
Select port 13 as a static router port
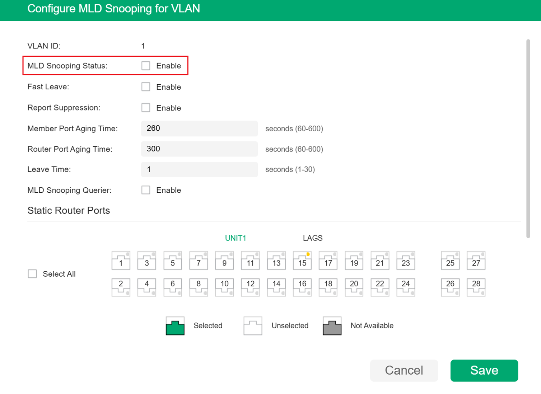(276, 261)
